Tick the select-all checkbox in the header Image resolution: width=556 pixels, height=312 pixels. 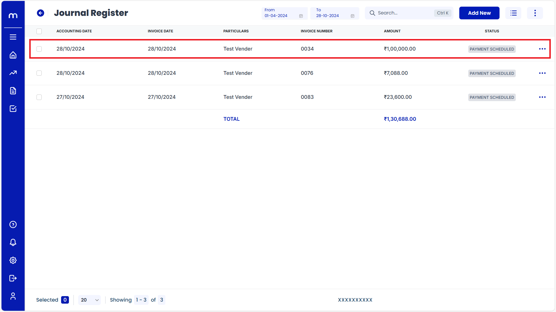pos(39,31)
